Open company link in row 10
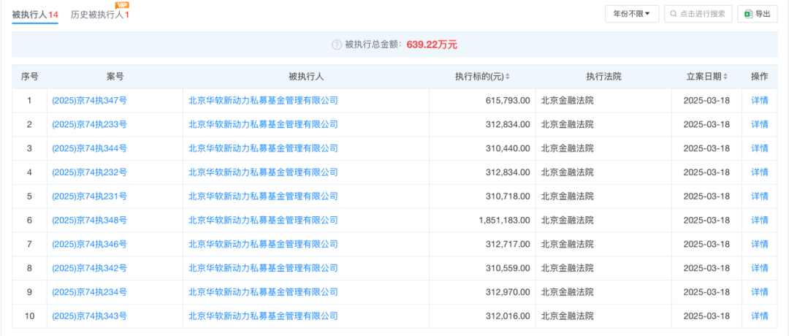 point(263,316)
